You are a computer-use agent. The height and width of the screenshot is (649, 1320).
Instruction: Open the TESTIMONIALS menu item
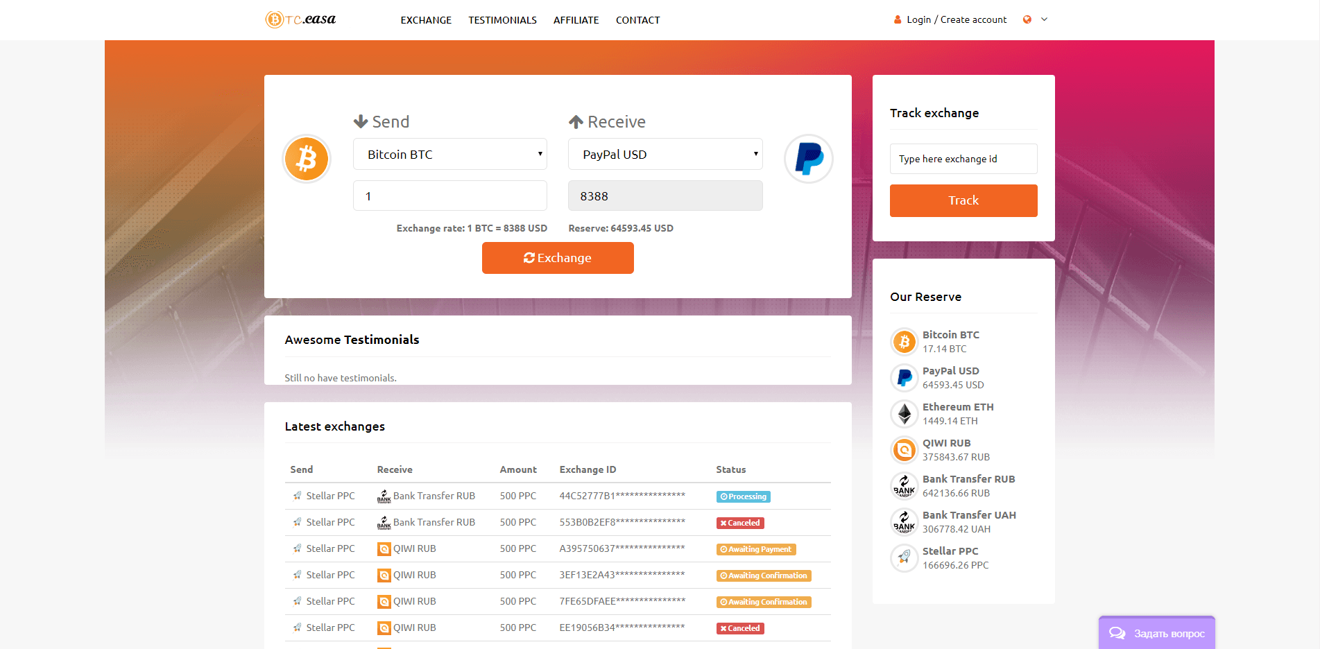(x=502, y=20)
